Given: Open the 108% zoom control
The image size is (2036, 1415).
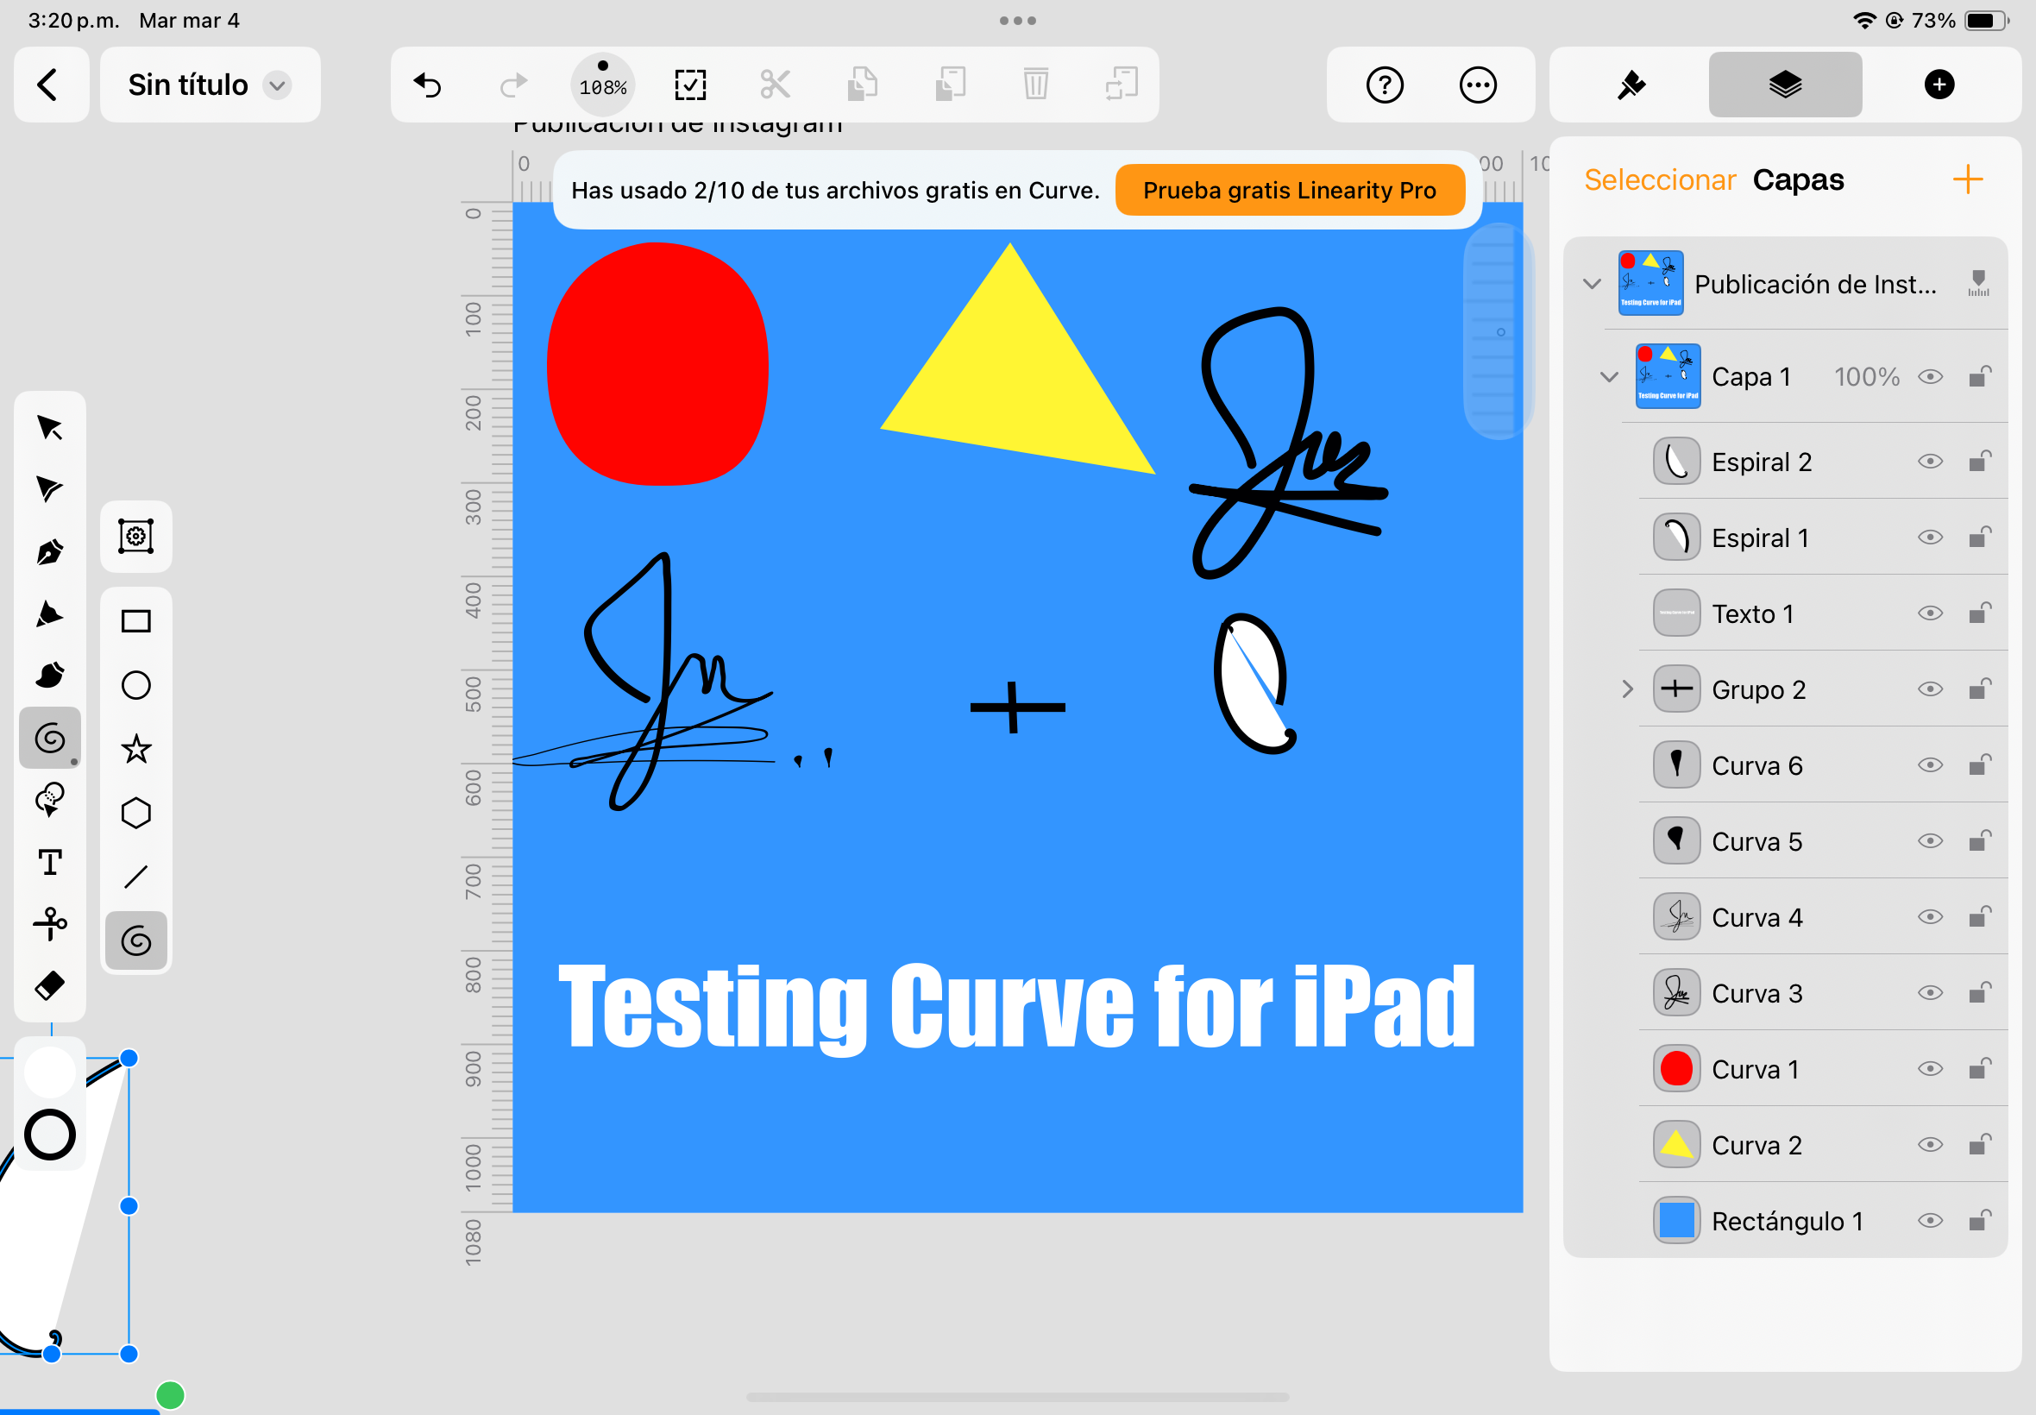Looking at the screenshot, I should point(603,85).
